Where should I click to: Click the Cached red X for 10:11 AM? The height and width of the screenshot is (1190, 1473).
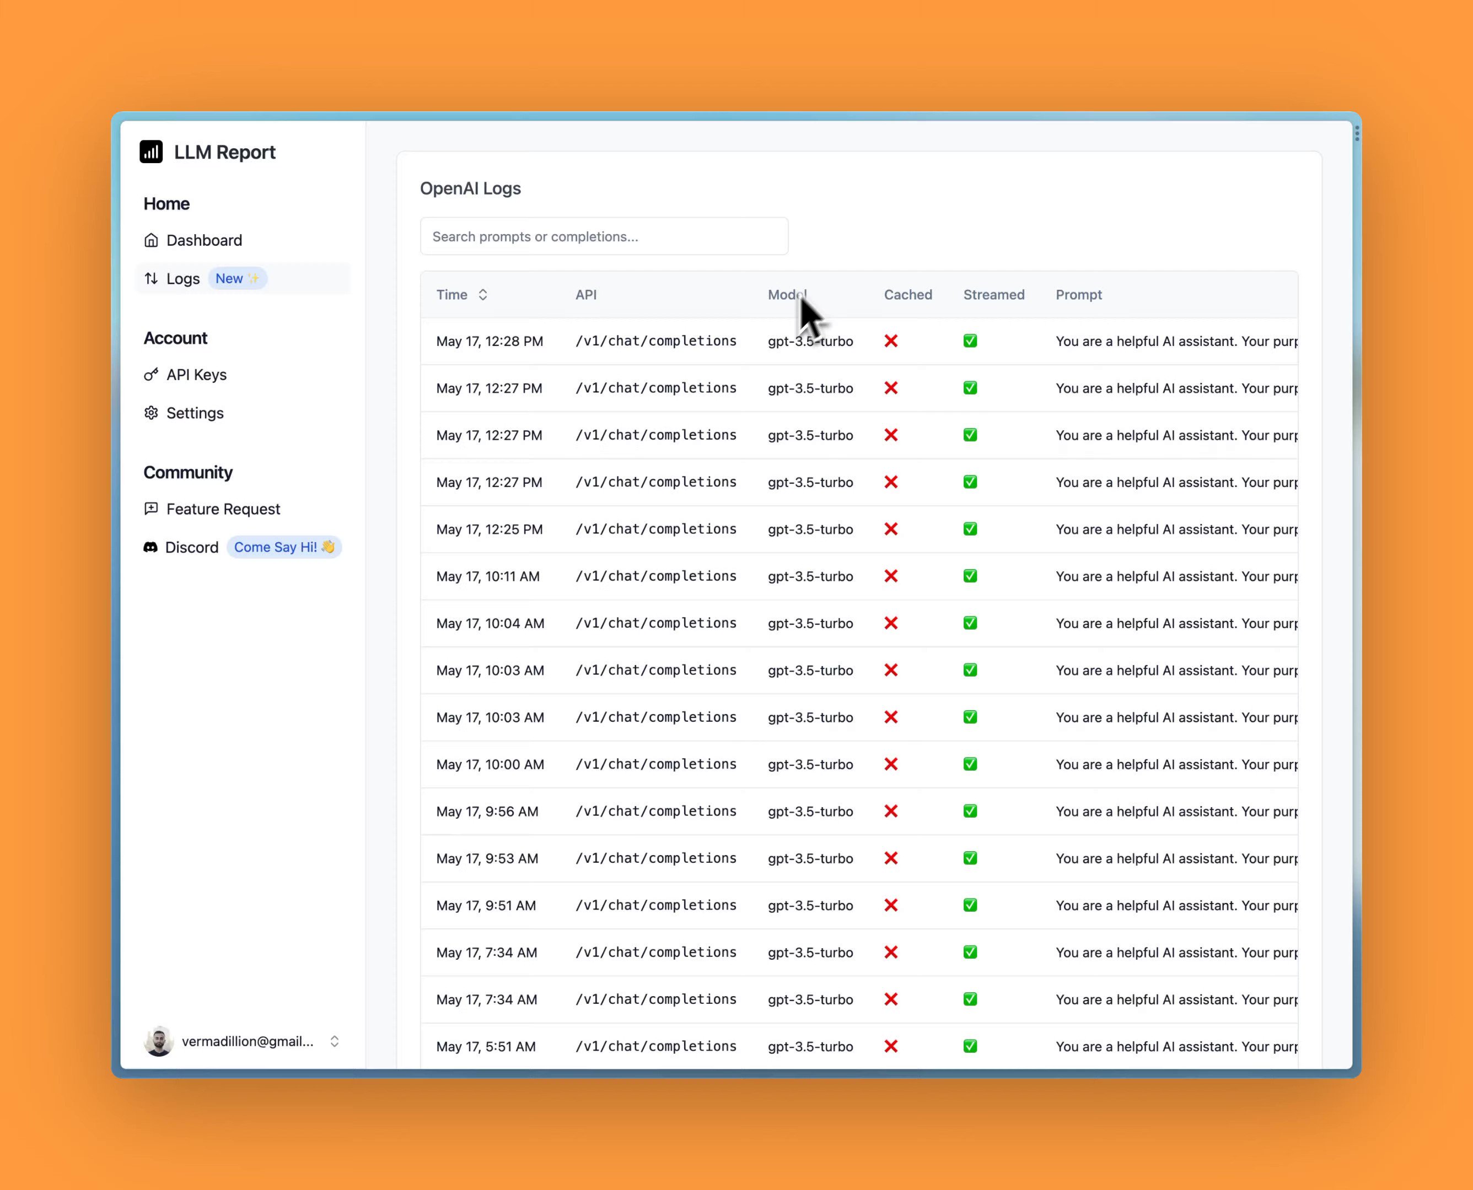click(891, 576)
